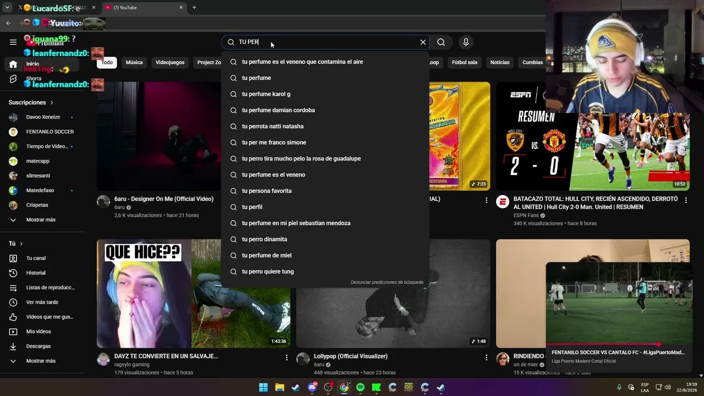Choose suggestion 'tu perrota natti natasha'
The image size is (704, 396).
coord(325,127)
